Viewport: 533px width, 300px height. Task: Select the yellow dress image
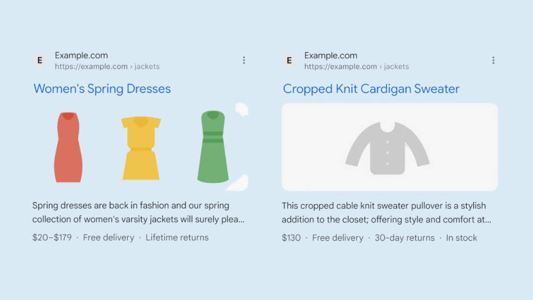pyautogui.click(x=141, y=148)
